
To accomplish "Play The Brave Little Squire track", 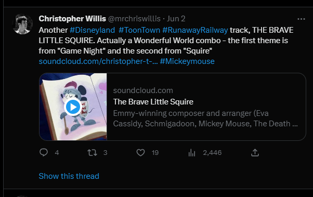I will 73,107.
